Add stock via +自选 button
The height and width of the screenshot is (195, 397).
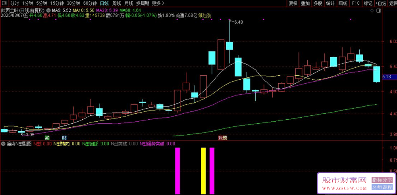(x=381, y=3)
